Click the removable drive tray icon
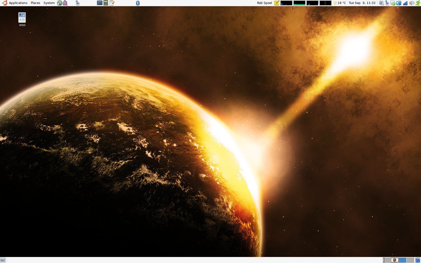421x263 pixels. point(381,3)
